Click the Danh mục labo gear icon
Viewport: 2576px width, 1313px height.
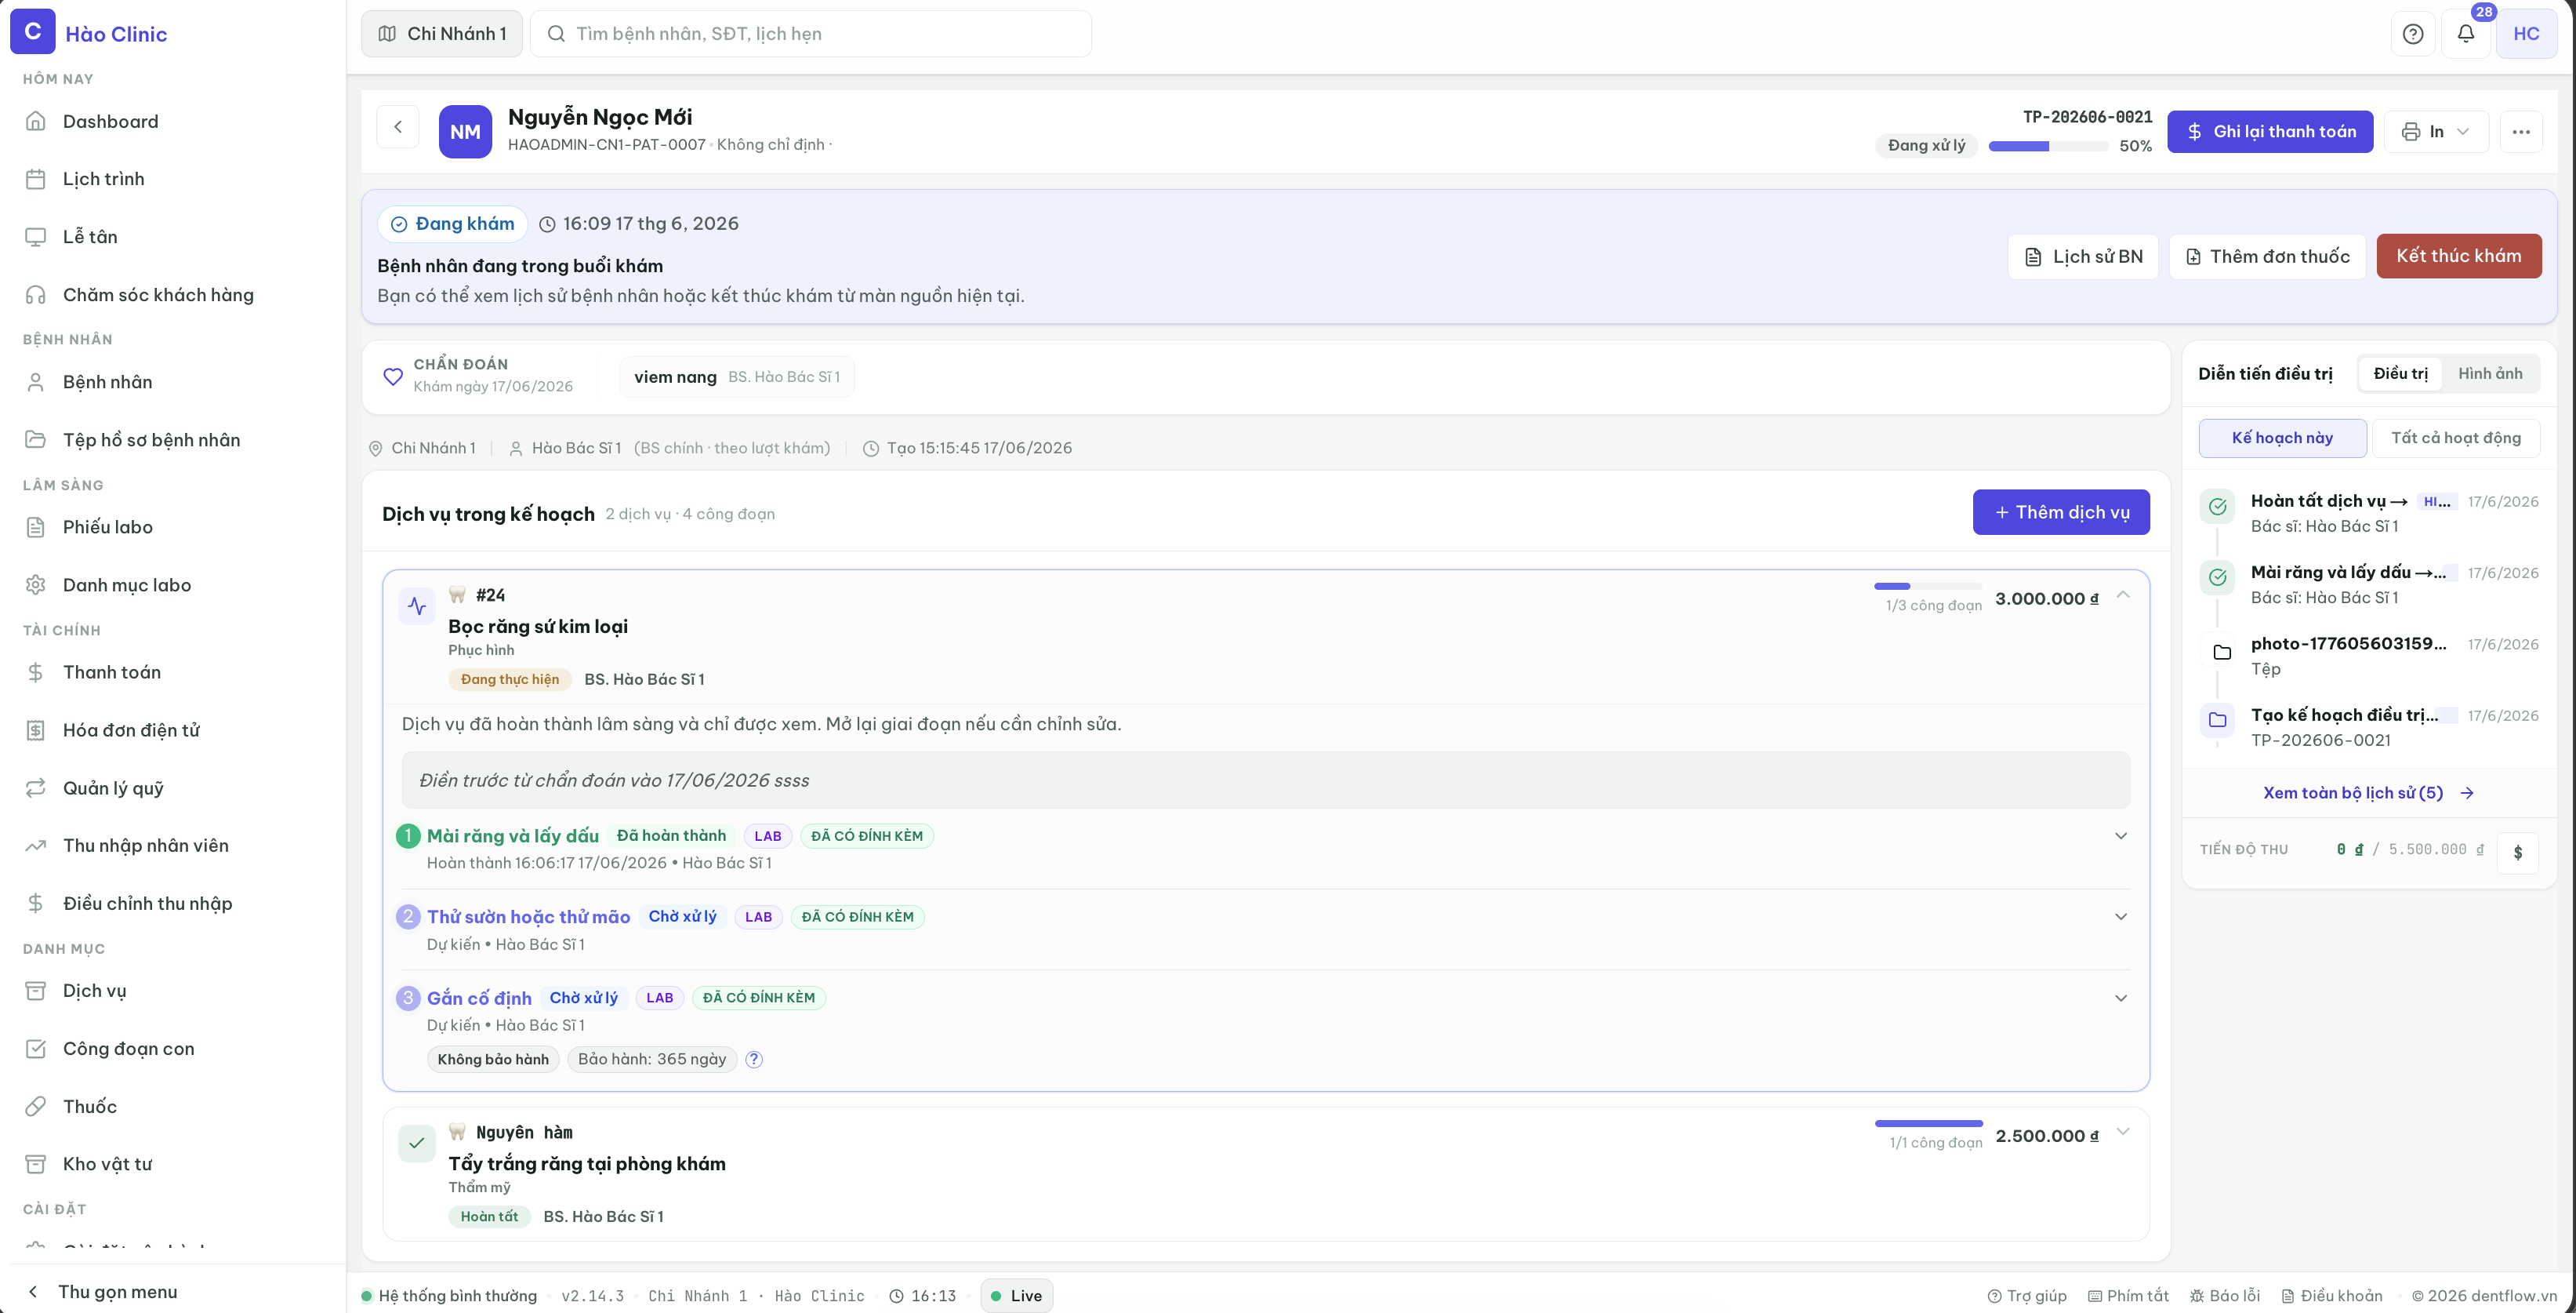(36, 585)
